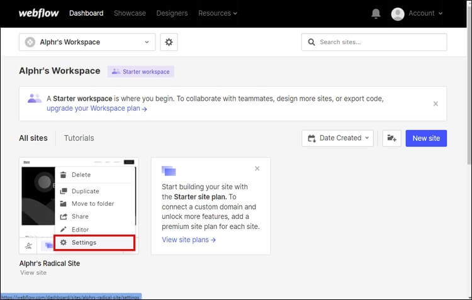Click the unpublished status icon on site card

pyautogui.click(x=28, y=246)
